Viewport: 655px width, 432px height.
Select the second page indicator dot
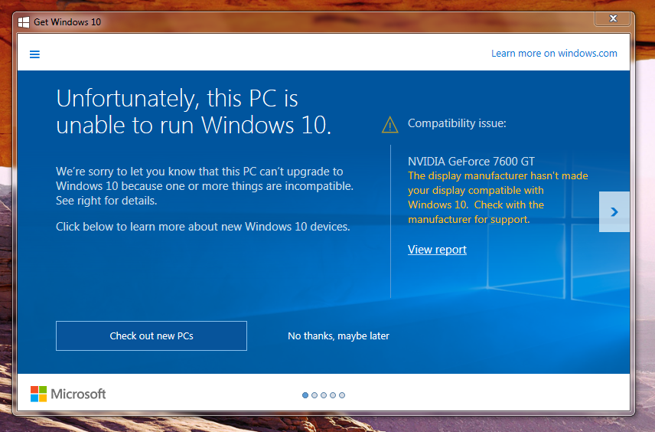pos(314,395)
